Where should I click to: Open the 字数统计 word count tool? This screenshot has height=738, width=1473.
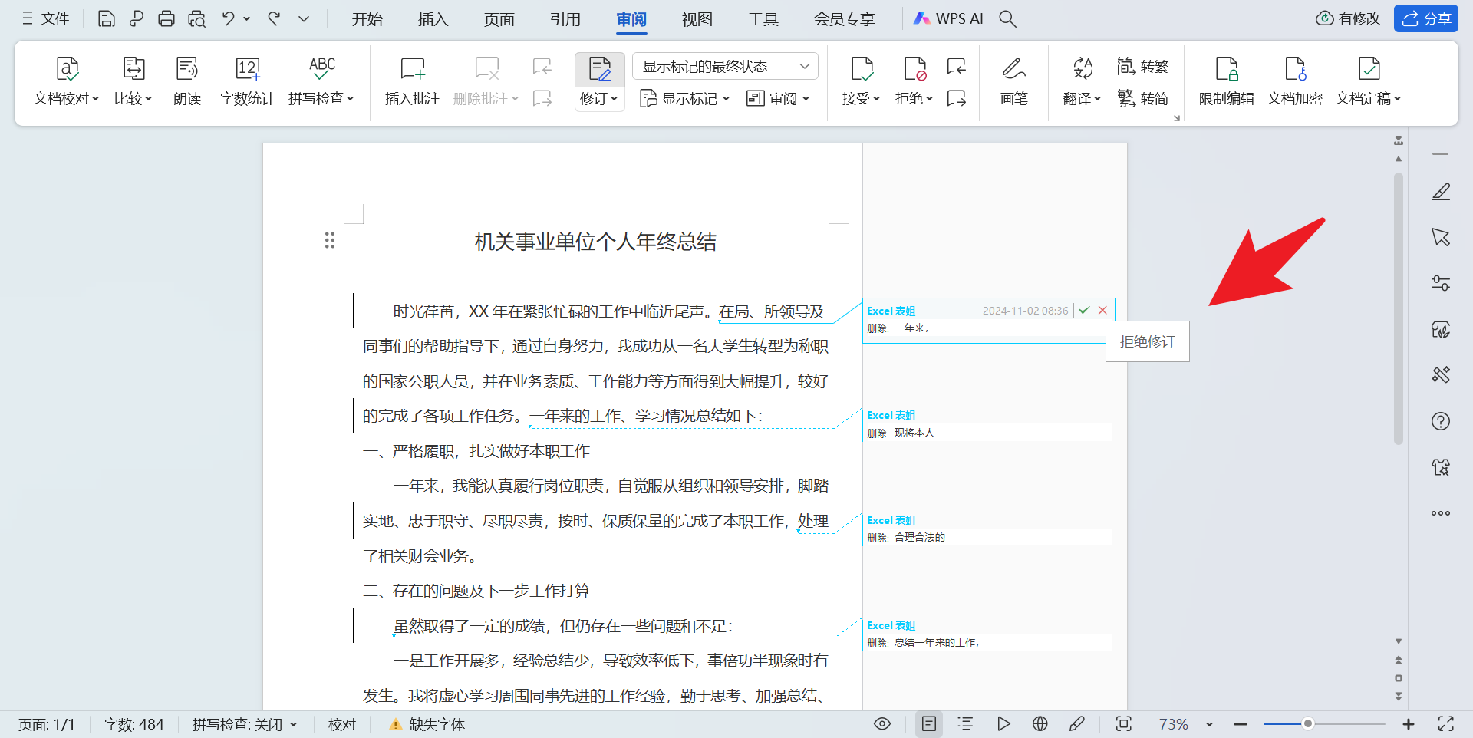coord(247,81)
